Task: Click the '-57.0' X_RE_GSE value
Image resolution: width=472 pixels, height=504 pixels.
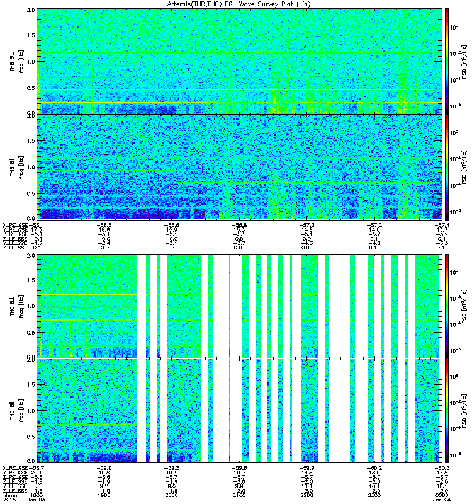Action: coord(306,225)
